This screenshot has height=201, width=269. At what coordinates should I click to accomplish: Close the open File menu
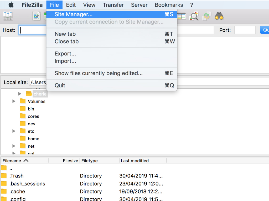54,5
